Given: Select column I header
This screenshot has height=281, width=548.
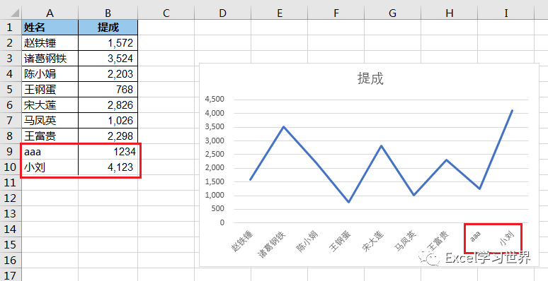Looking at the screenshot, I should (506, 13).
